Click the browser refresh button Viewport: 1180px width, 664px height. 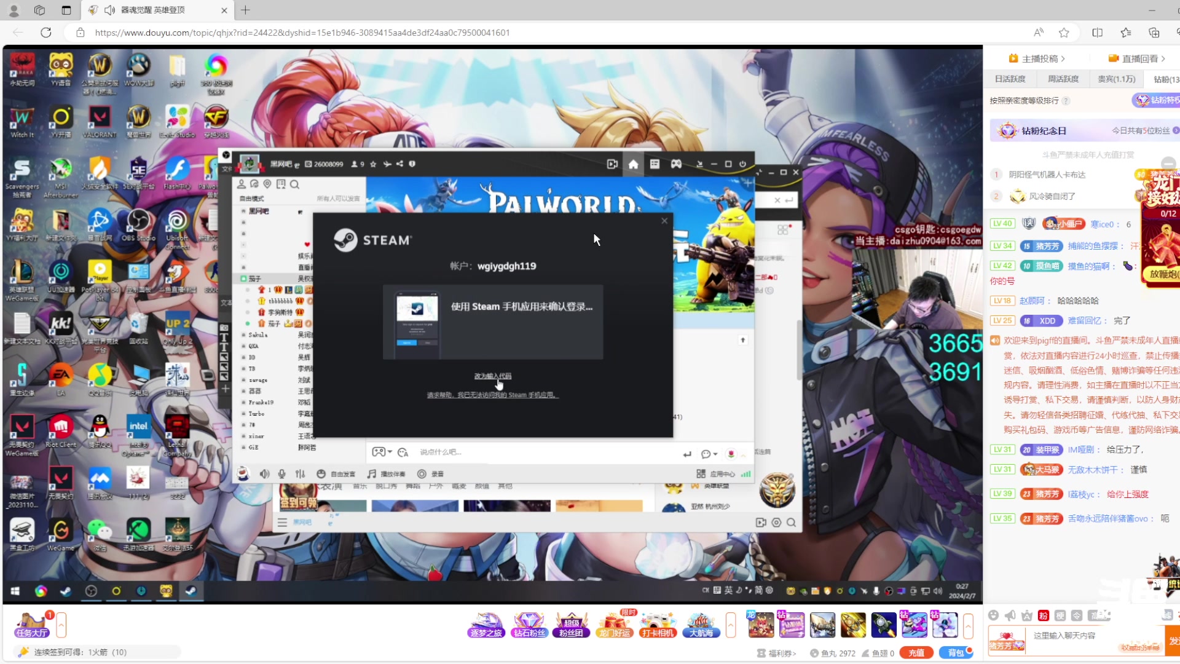(46, 33)
